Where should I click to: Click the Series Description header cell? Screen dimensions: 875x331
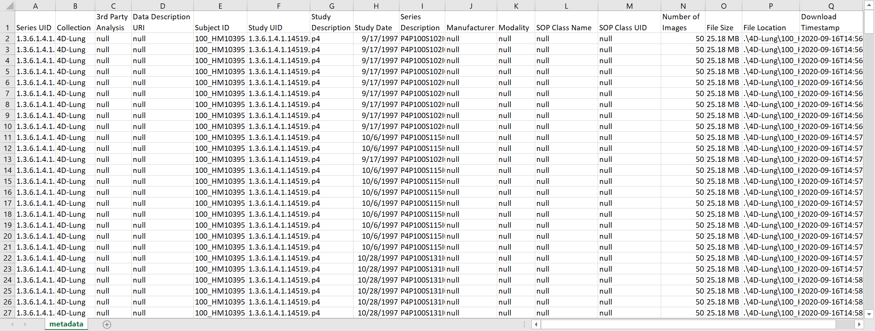[422, 22]
